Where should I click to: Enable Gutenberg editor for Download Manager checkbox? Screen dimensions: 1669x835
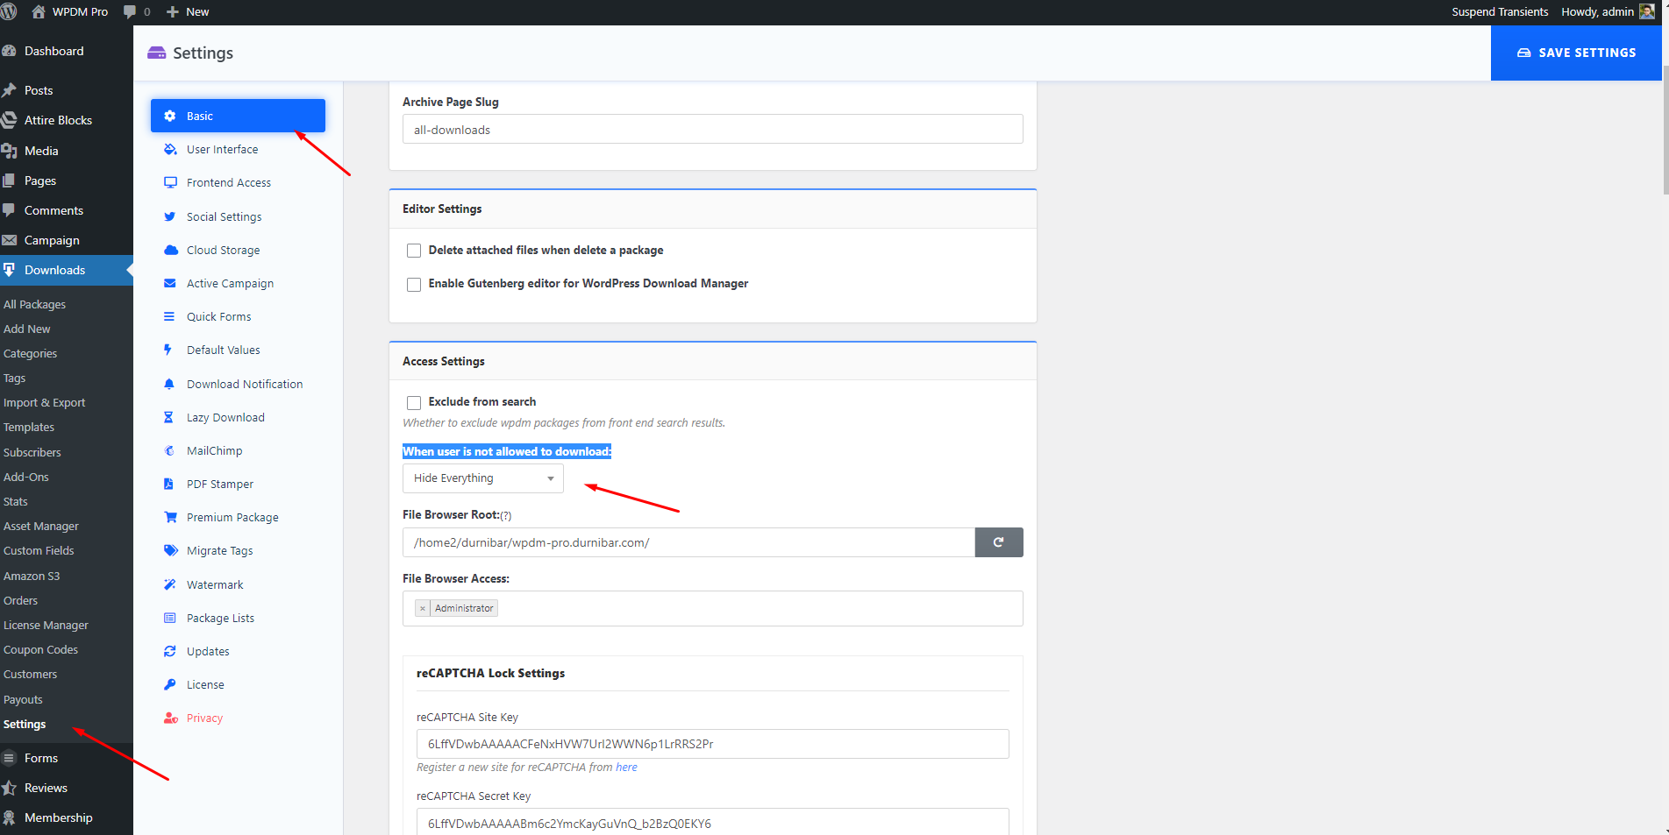[414, 284]
